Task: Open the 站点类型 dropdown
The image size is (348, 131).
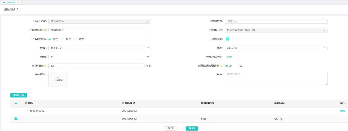Action: coord(99,21)
